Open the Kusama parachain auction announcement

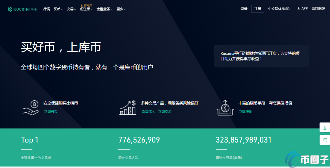click(261, 56)
